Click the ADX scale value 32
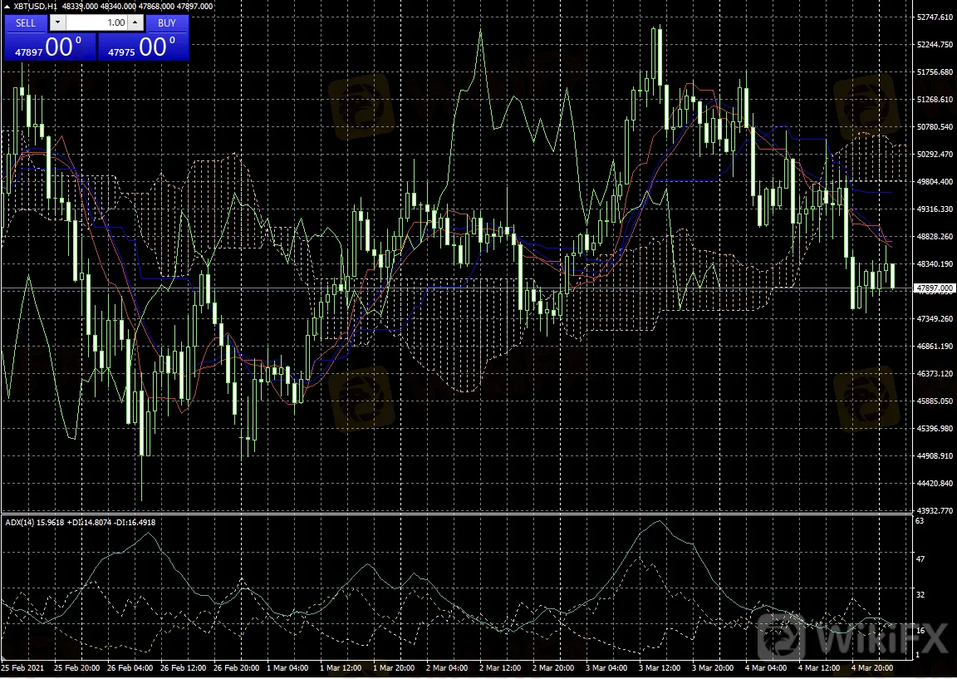This screenshot has height=679, width=957. pyautogui.click(x=920, y=595)
